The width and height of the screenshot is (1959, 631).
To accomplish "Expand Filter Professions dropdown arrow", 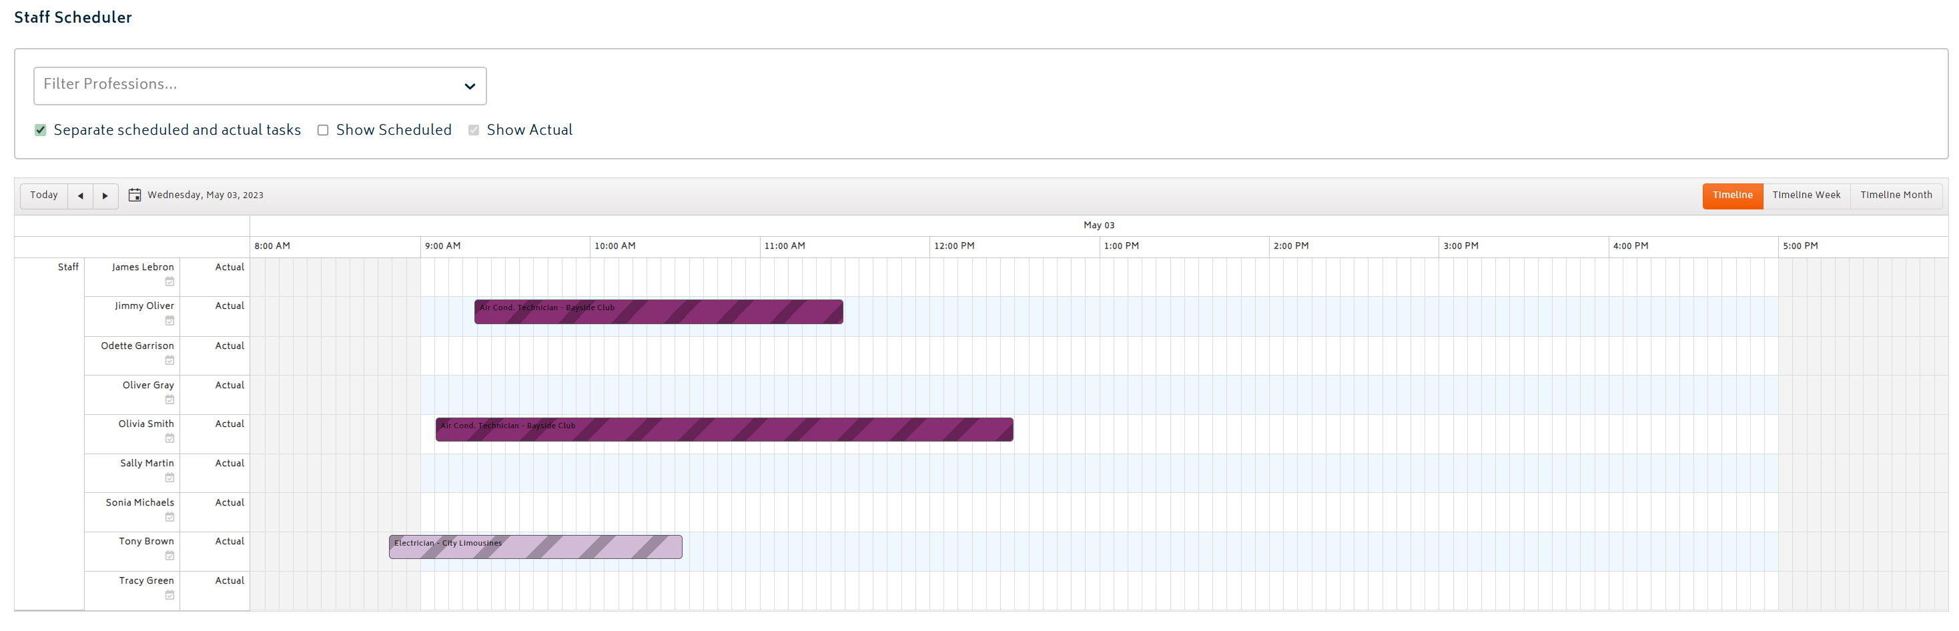I will tap(470, 87).
